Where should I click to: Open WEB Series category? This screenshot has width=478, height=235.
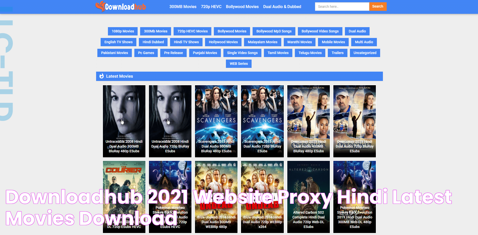(239, 64)
